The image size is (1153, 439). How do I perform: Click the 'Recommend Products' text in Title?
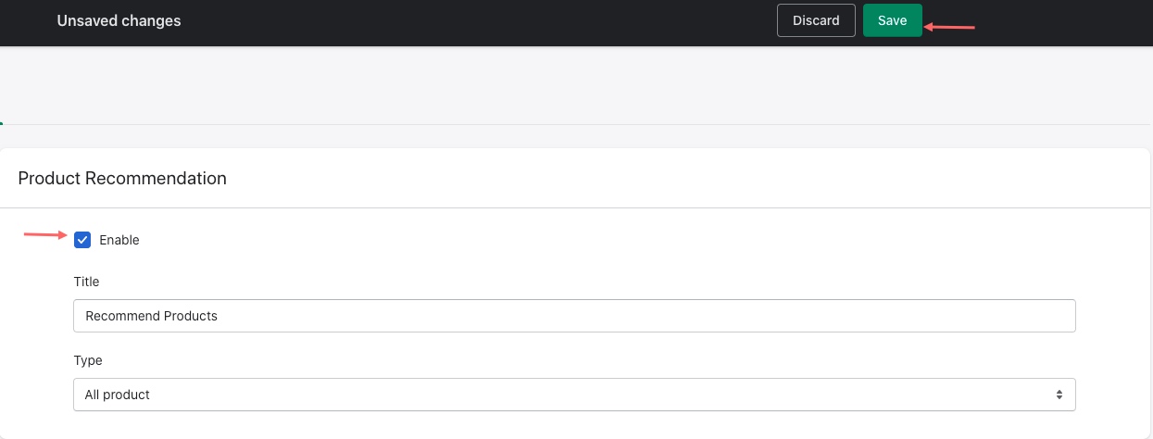coord(151,316)
